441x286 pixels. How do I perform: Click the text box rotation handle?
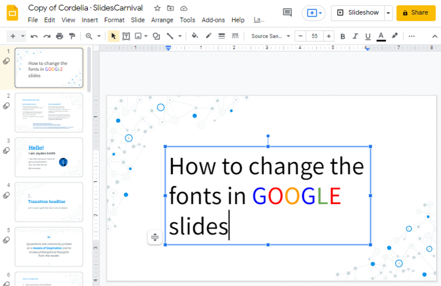tap(268, 136)
